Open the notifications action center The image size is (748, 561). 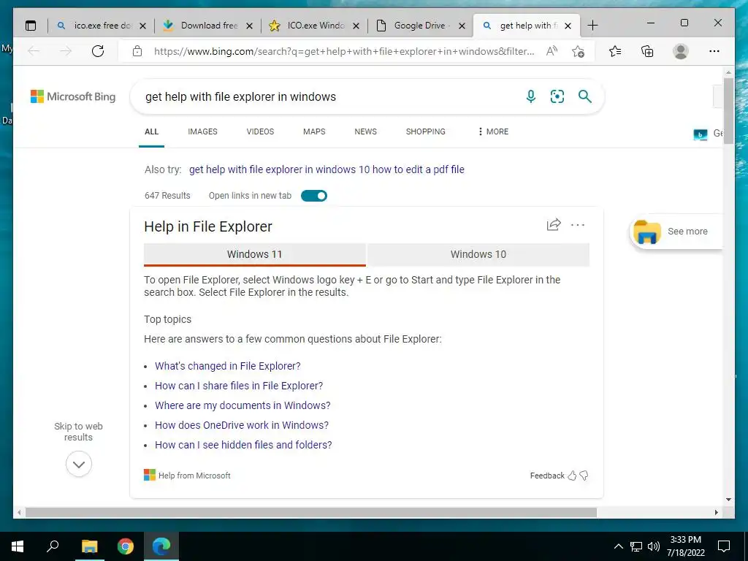[x=724, y=546]
